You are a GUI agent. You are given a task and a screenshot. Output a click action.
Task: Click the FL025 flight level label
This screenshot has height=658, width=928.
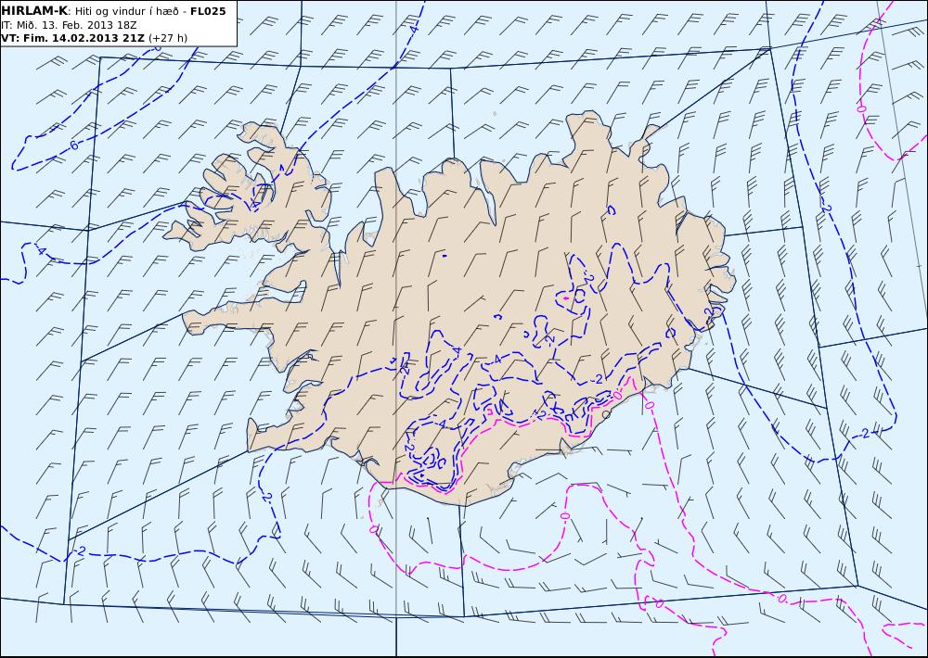tap(208, 11)
